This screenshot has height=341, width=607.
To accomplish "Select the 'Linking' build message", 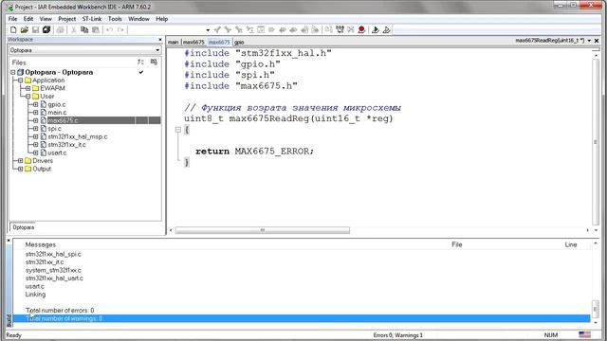I will coord(35,295).
